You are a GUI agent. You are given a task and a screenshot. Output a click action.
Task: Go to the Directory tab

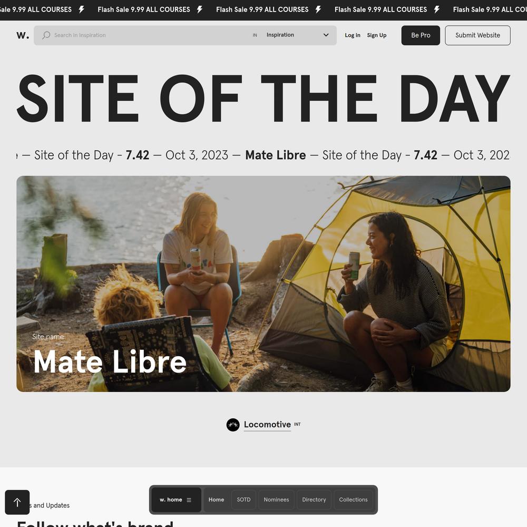pyautogui.click(x=314, y=500)
